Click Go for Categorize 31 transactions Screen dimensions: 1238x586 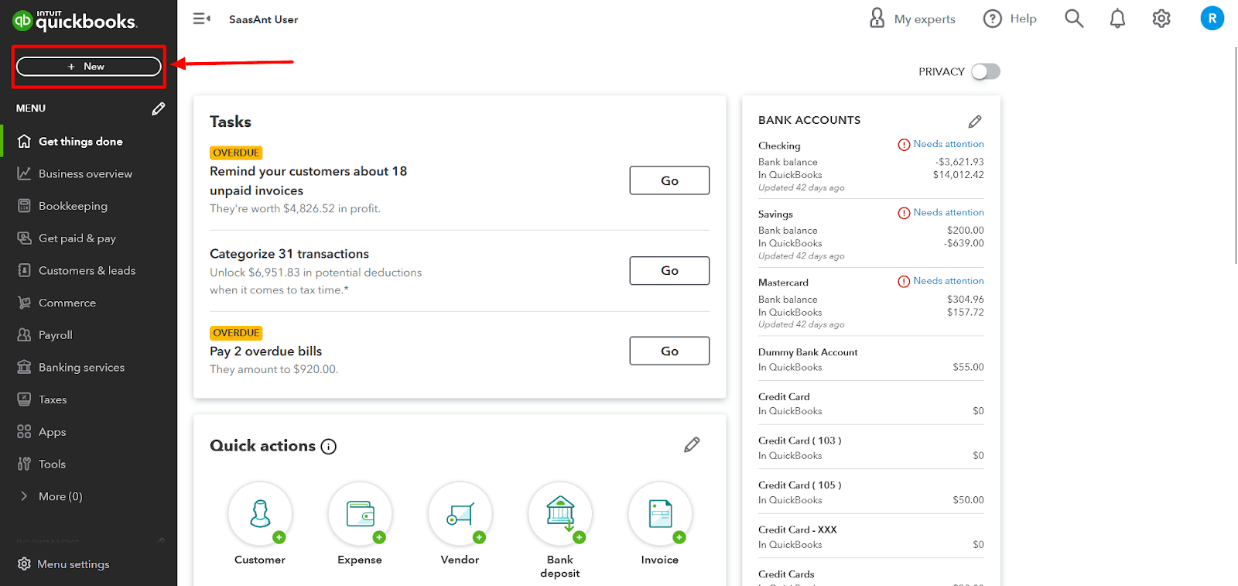(x=669, y=270)
